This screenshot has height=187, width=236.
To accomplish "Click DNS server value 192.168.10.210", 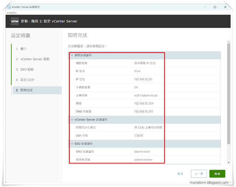I will 143,112.
